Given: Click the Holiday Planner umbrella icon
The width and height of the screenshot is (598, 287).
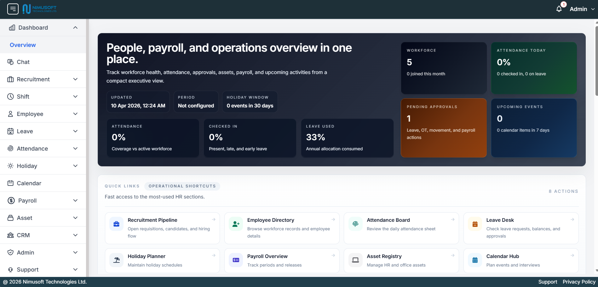Looking at the screenshot, I should tap(116, 260).
